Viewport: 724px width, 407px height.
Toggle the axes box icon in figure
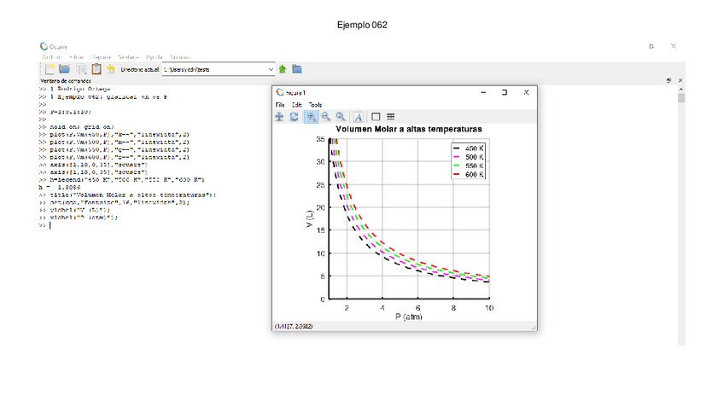[376, 117]
